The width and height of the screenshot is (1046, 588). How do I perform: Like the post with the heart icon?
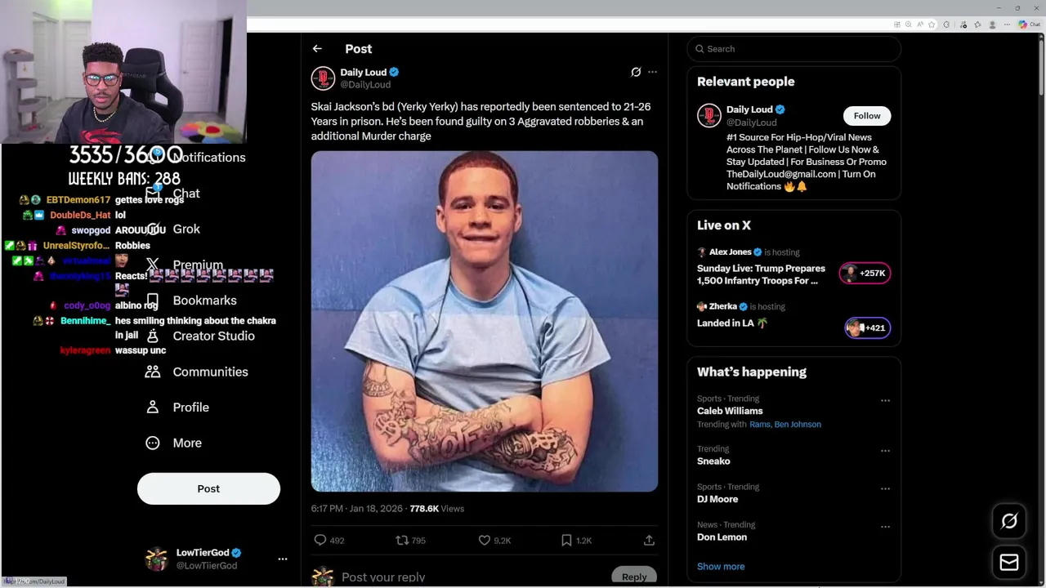(x=485, y=540)
